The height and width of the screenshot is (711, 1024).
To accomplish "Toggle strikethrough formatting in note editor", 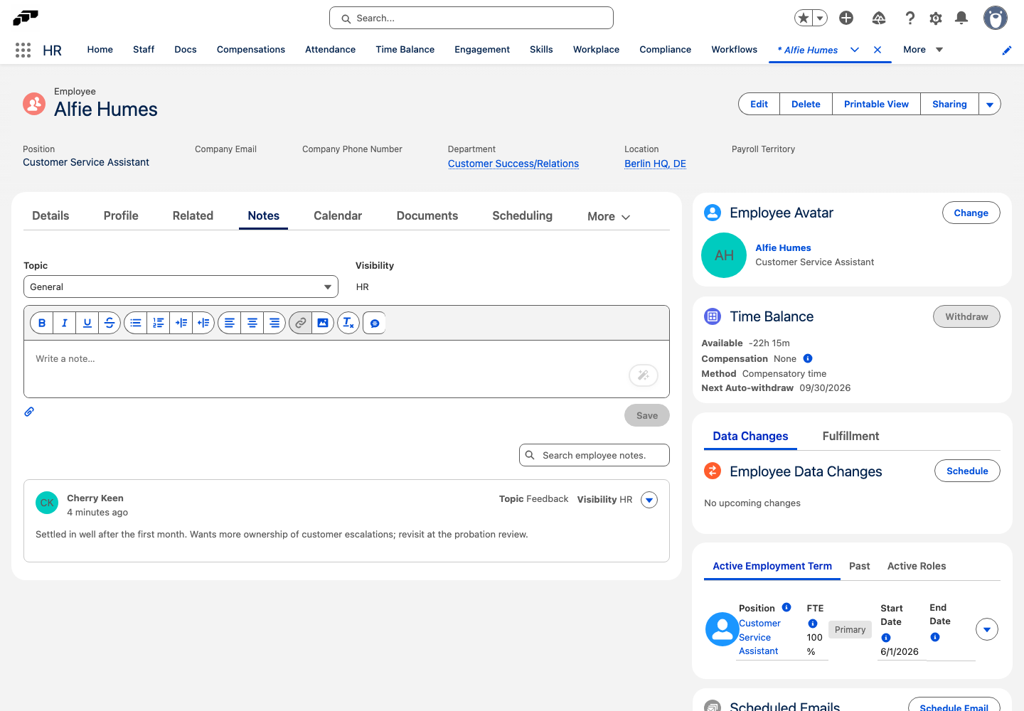I will tap(110, 323).
